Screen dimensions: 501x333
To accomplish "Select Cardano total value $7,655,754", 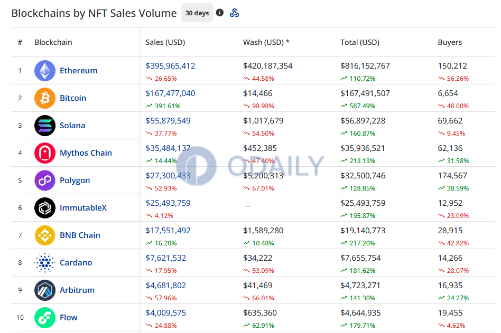I will [x=361, y=258].
